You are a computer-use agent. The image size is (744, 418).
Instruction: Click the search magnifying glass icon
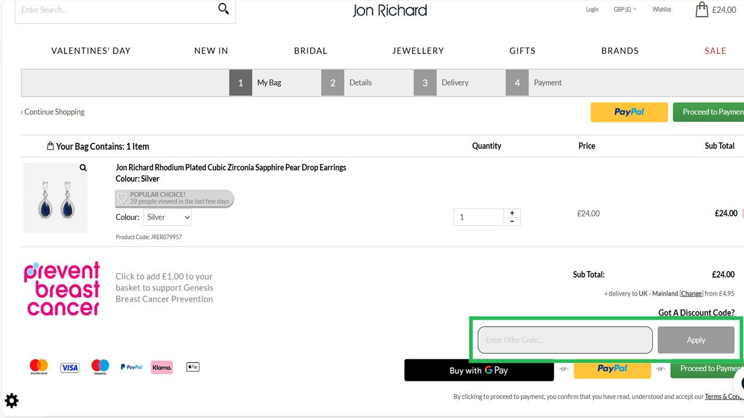pos(223,9)
